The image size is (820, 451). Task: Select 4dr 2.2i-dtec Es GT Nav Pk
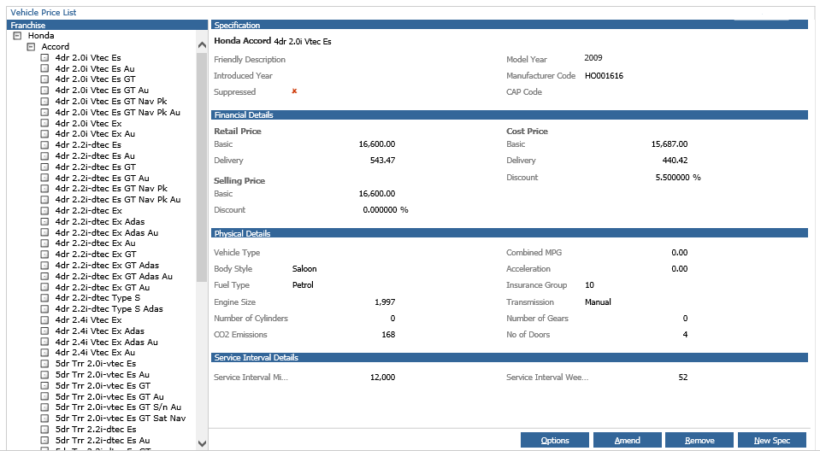click(x=111, y=189)
